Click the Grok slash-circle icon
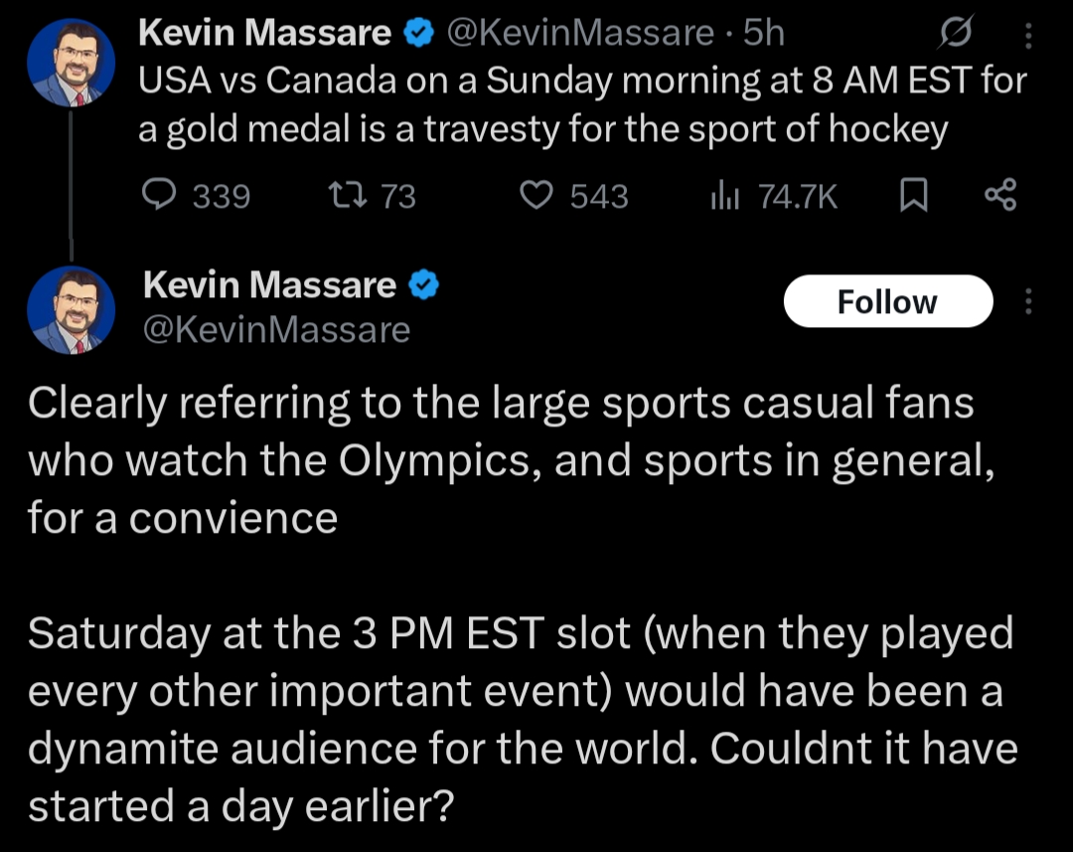This screenshot has height=852, width=1073. point(958,37)
